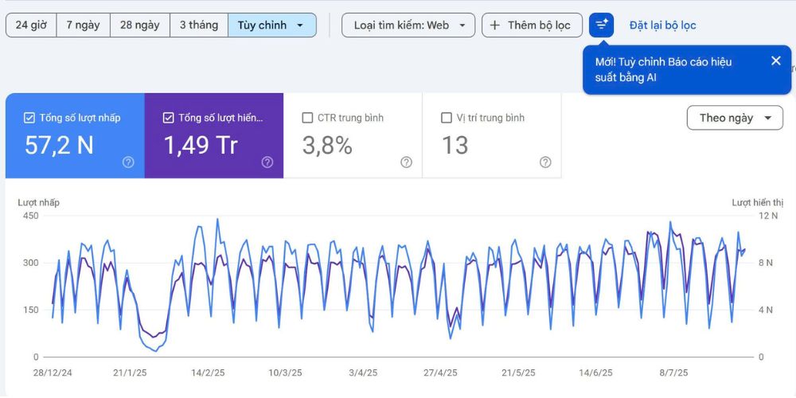This screenshot has width=796, height=398.
Task: Select the 7 ngày date range
Action: point(84,25)
